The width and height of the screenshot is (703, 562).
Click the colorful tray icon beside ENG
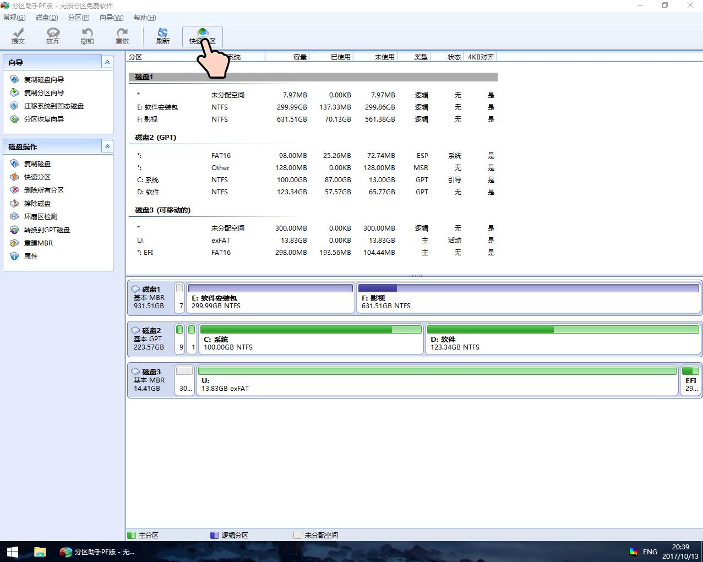pyautogui.click(x=634, y=552)
